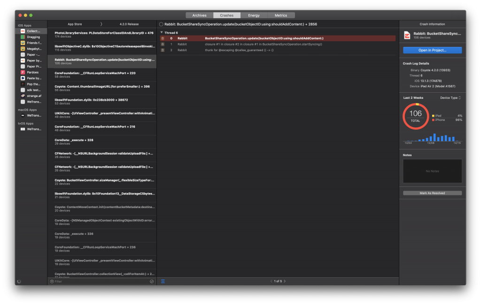Click the Pardoes app icon
This screenshot has height=305, width=481.
click(23, 72)
